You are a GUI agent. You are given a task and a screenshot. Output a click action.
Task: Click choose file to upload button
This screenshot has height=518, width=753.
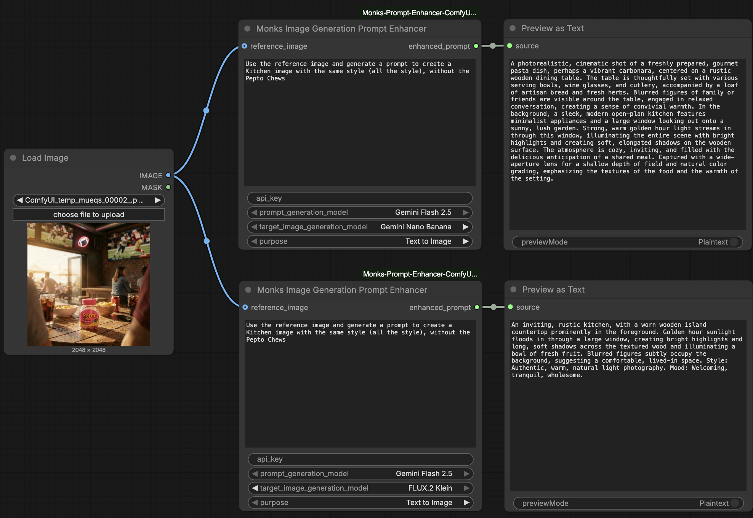click(x=89, y=214)
